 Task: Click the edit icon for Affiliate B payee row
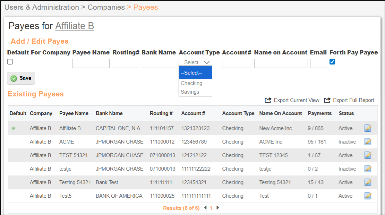368,128
